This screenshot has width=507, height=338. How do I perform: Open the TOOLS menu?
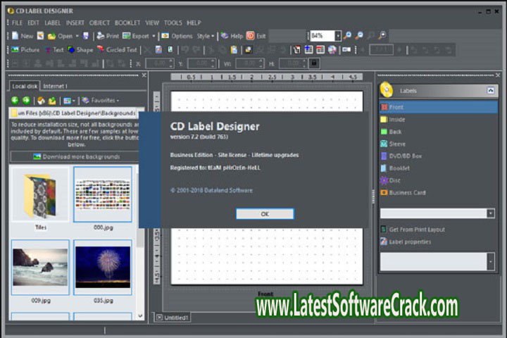(x=173, y=23)
